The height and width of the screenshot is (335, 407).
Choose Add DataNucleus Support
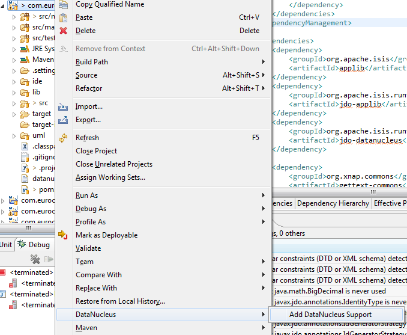330,315
